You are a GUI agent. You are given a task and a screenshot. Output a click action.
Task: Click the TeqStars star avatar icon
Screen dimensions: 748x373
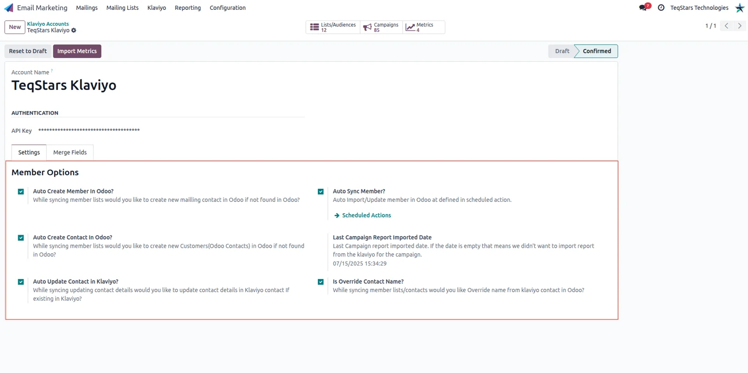point(740,7)
